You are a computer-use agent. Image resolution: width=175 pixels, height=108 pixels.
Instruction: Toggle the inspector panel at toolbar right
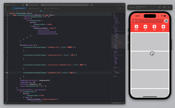[123, 5]
